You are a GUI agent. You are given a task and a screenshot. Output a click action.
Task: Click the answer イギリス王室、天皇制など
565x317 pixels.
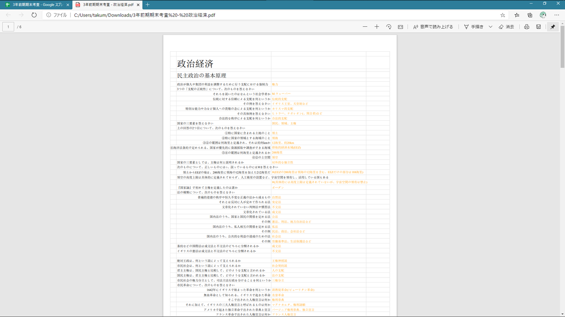pyautogui.click(x=290, y=104)
